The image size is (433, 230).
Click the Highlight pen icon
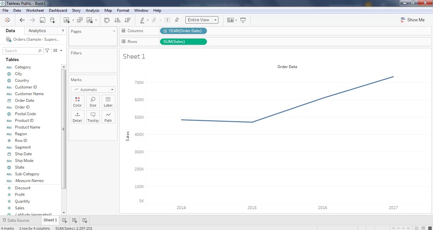click(142, 20)
